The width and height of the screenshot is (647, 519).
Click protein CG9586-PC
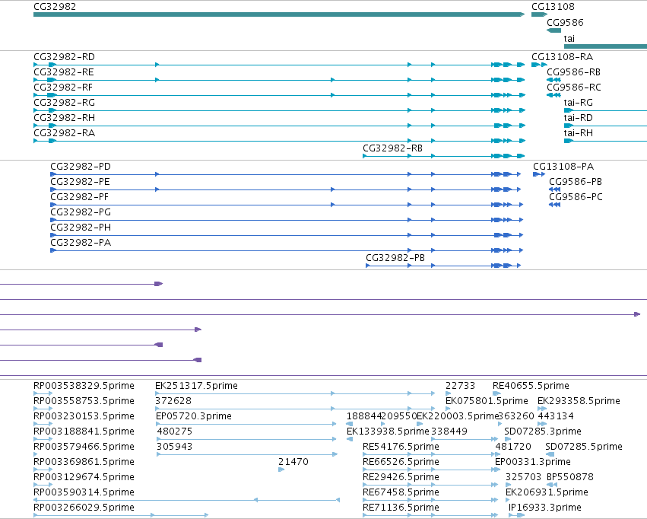[576, 197]
